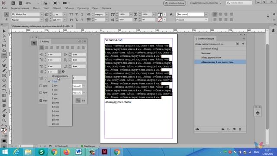Click the trash icon in Paragraph Styles panel
The height and width of the screenshot is (156, 277).
240,129
